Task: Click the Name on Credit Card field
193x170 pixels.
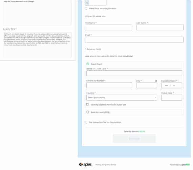Action: [134, 73]
